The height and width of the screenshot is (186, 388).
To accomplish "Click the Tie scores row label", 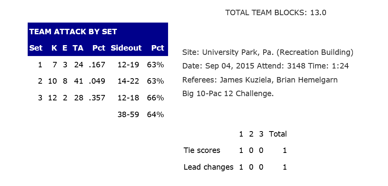I will pos(202,151).
